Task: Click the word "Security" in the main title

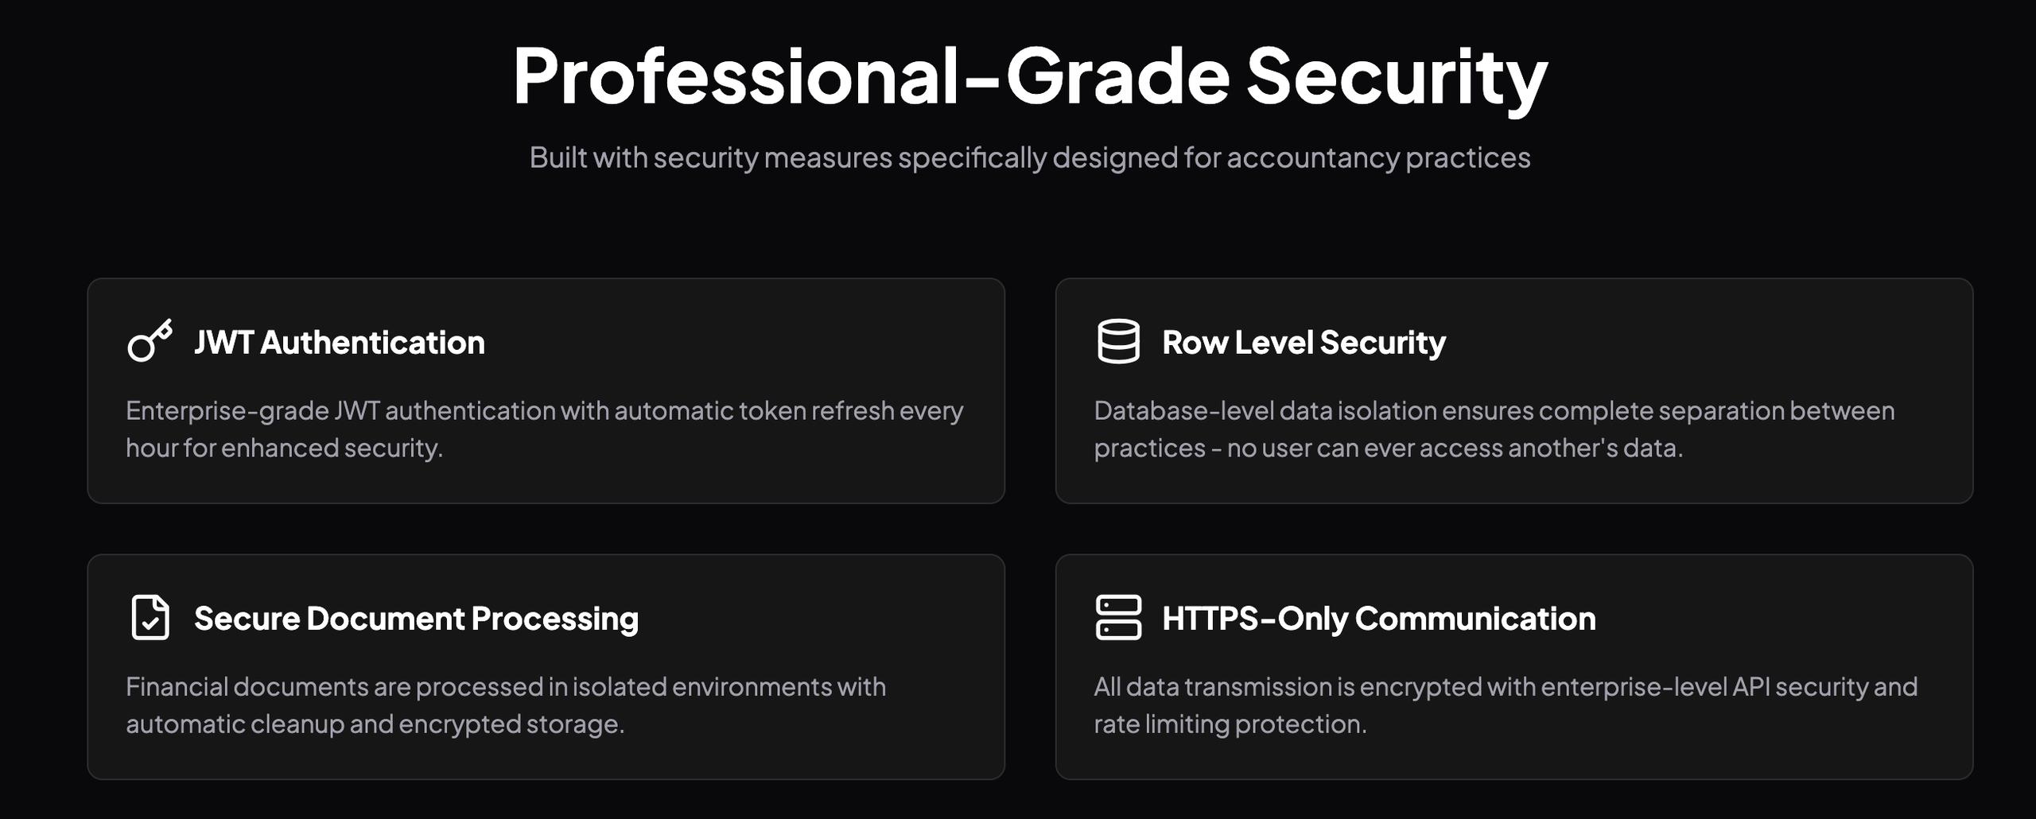Action: (x=1397, y=76)
